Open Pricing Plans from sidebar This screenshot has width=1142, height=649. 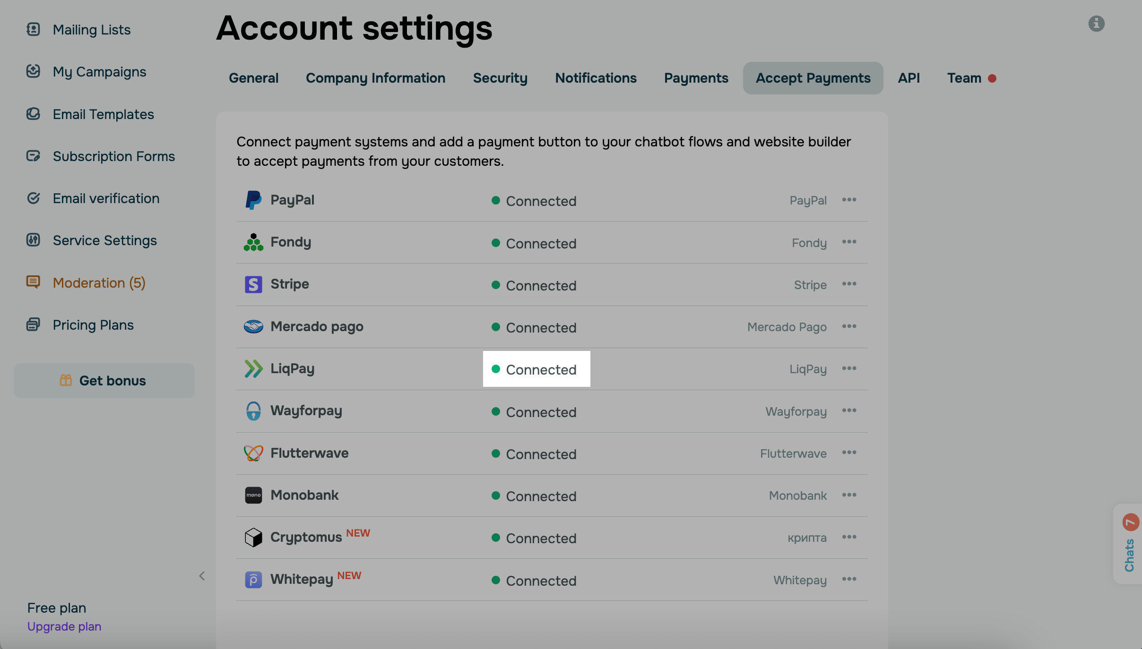(x=93, y=325)
